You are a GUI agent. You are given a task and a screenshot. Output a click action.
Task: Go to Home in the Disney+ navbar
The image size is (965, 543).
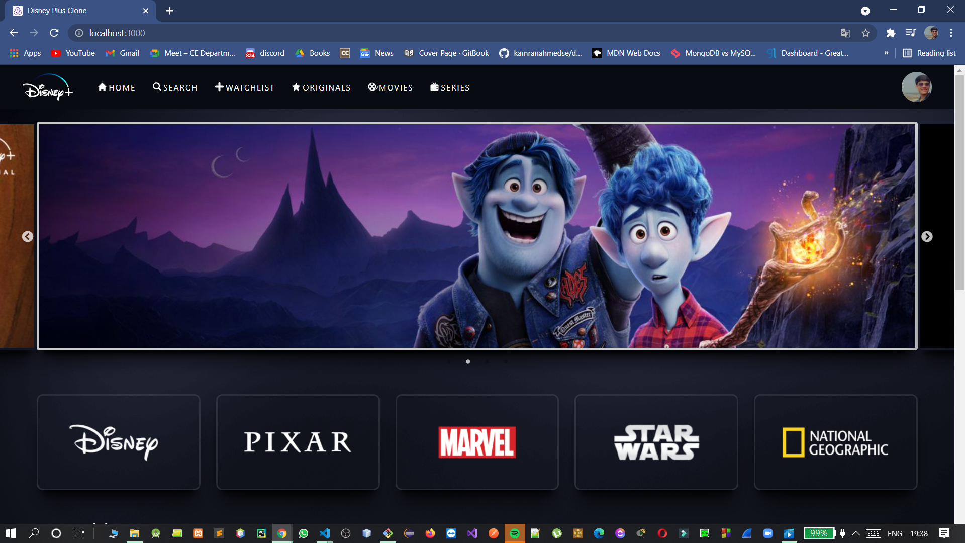(117, 87)
